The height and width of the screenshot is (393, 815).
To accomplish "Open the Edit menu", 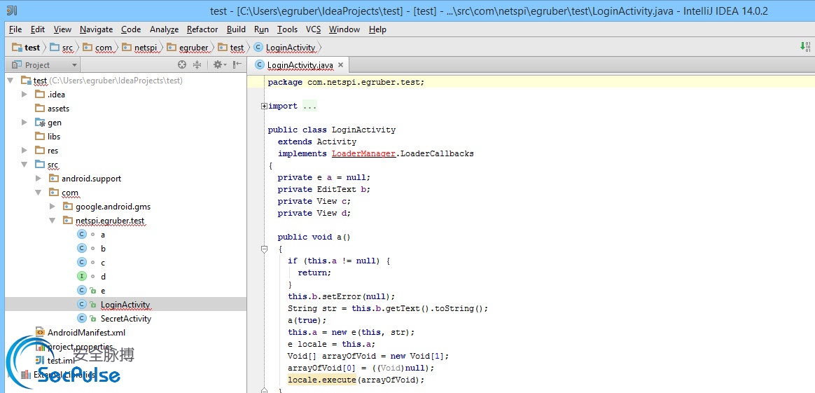I will coord(37,29).
